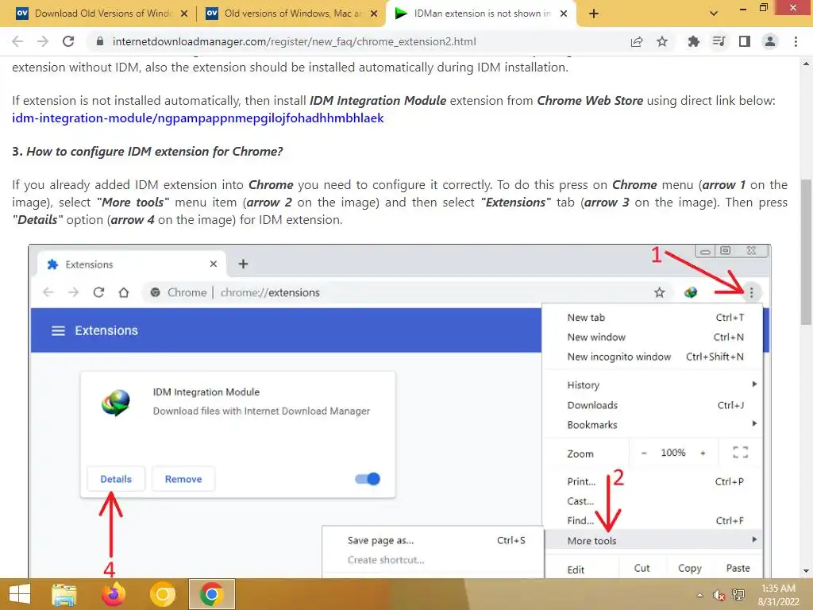Click the IDM Integration Module logo in image
The width and height of the screenshot is (813, 610).
116,403
